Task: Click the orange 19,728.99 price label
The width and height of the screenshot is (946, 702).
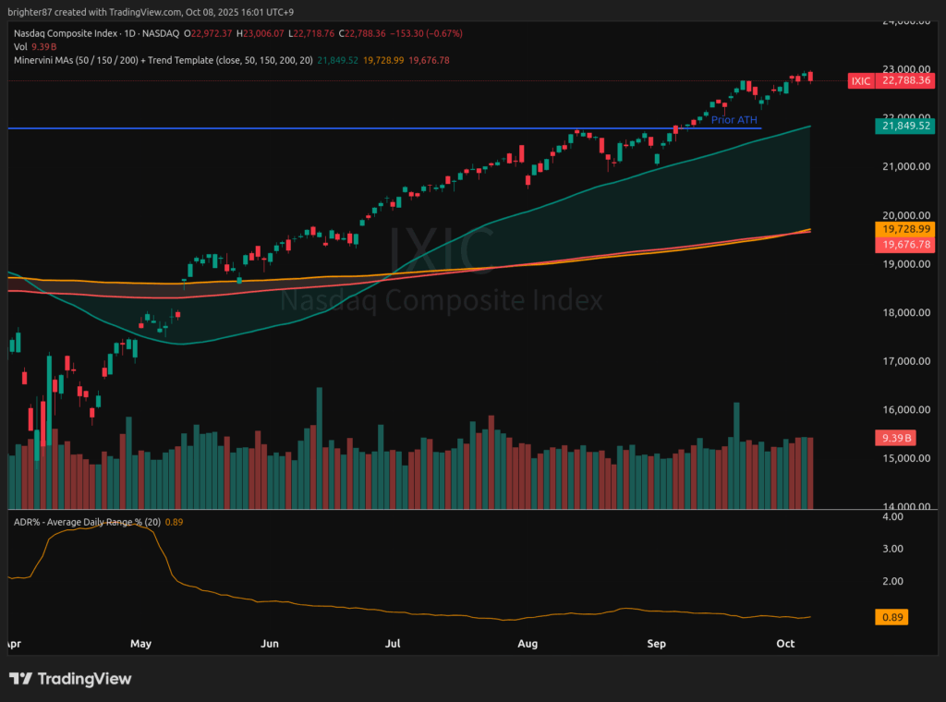Action: pos(905,228)
